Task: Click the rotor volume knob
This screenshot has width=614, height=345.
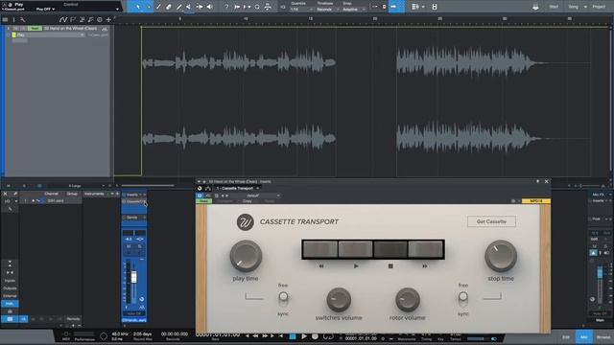Action: tap(407, 300)
